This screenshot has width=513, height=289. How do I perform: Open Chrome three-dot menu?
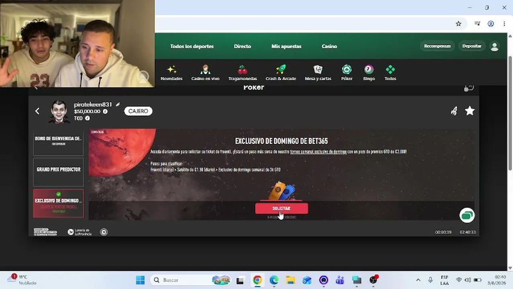(504, 24)
